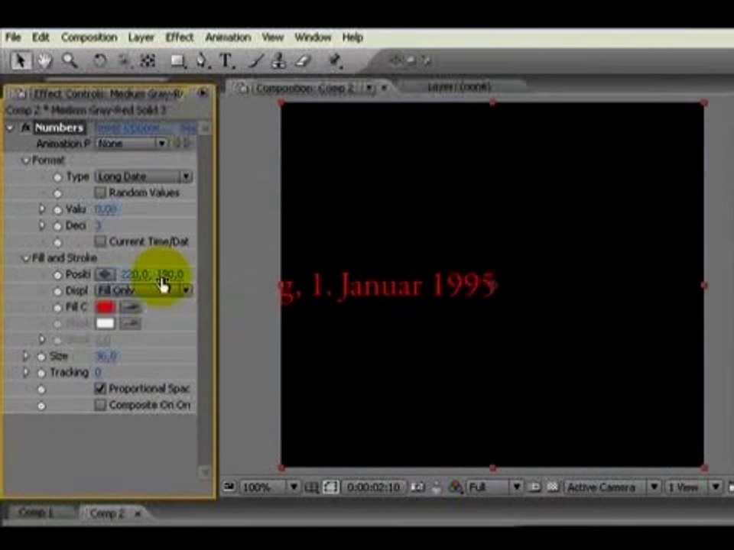Open the white Stroke Color swatch
This screenshot has width=734, height=550.
[x=105, y=324]
